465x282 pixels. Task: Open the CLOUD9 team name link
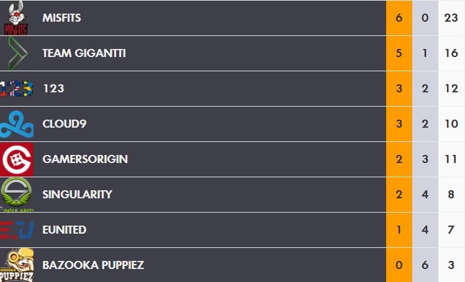pos(64,124)
